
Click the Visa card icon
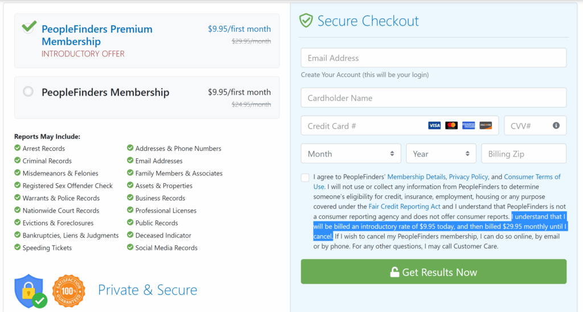(434, 126)
